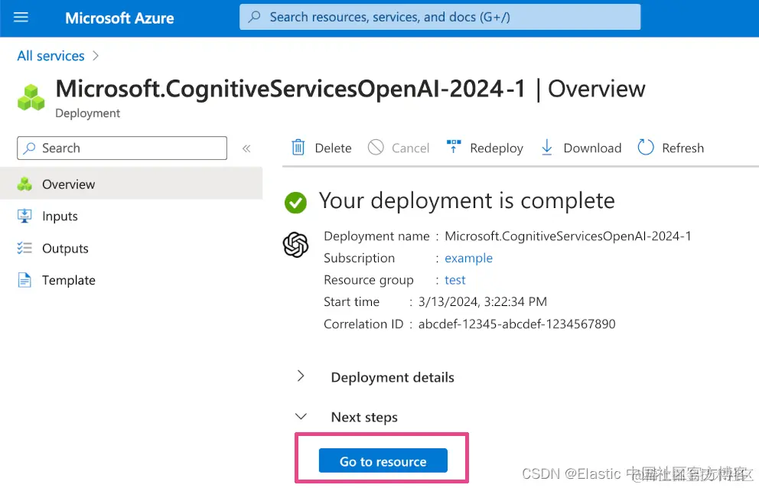The image size is (759, 488).
Task: Focus the global search resources field
Action: click(x=439, y=17)
